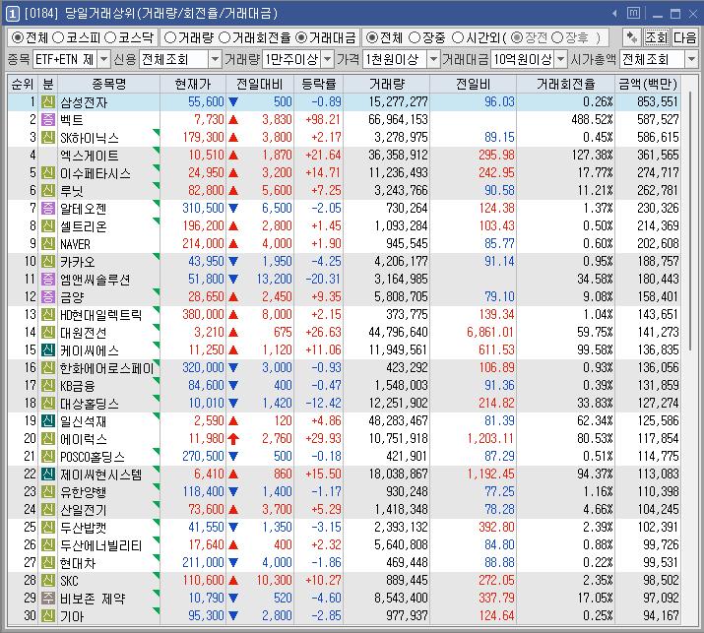The width and height of the screenshot is (704, 633).
Task: Select the 코스피 radio button
Action: coord(58,37)
